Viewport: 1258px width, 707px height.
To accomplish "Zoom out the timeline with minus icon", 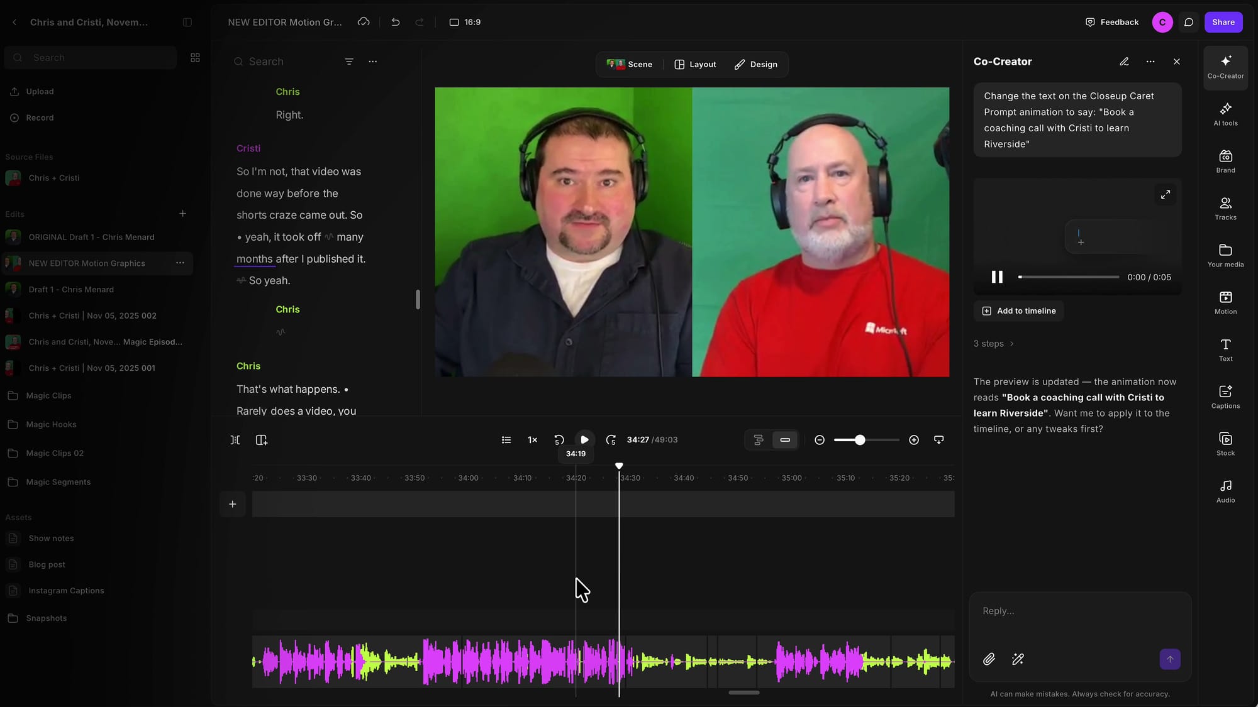I will (819, 440).
